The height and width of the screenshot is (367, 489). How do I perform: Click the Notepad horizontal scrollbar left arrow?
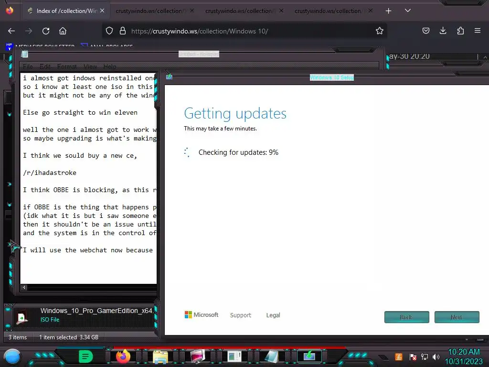(24, 287)
